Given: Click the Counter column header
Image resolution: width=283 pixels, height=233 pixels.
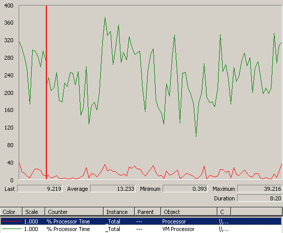Looking at the screenshot, I should (75, 212).
